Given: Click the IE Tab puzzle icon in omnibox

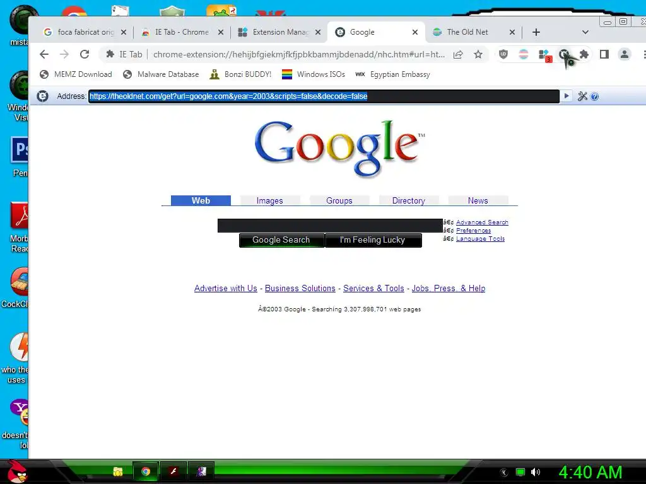Looking at the screenshot, I should (110, 54).
